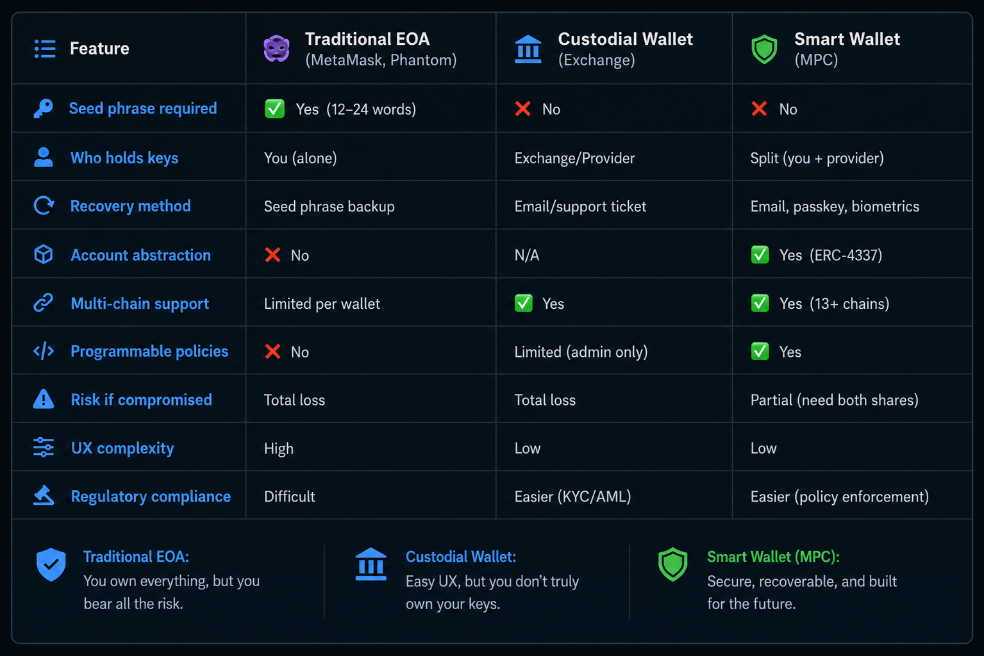Click the "N/A" cell in Account abstraction row

point(527,255)
